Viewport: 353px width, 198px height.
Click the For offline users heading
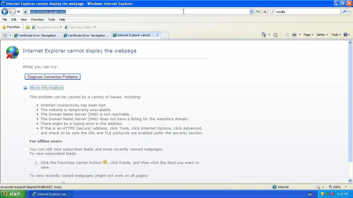tap(46, 141)
